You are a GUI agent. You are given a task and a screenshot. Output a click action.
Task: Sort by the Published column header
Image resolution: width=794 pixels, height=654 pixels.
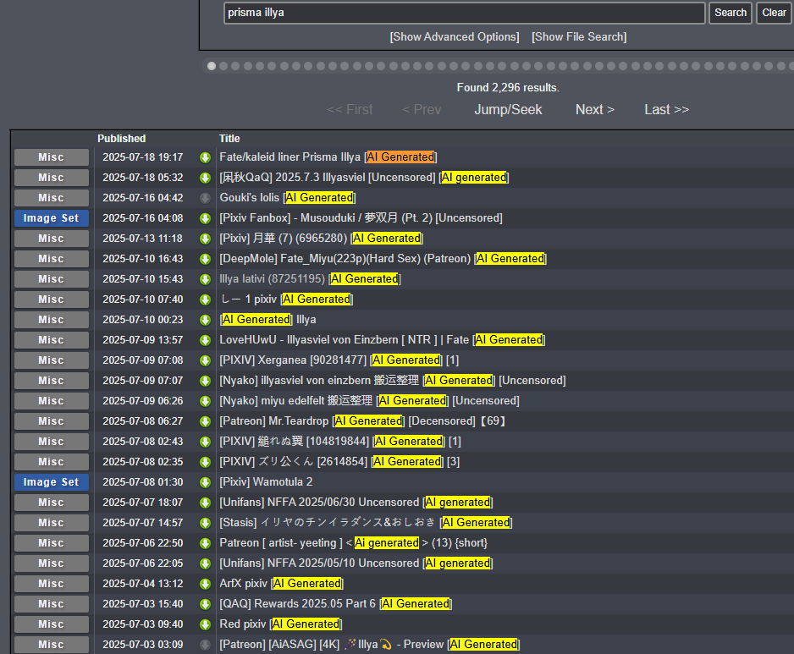pyautogui.click(x=122, y=139)
